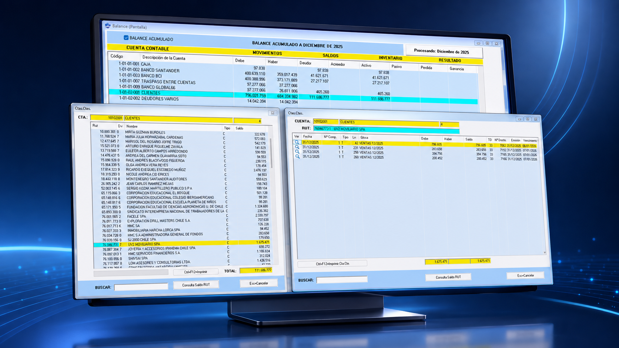Click Ctrl+F12=Imprimir Cta.Cte. button
This screenshot has width=619, height=348.
[x=332, y=264]
